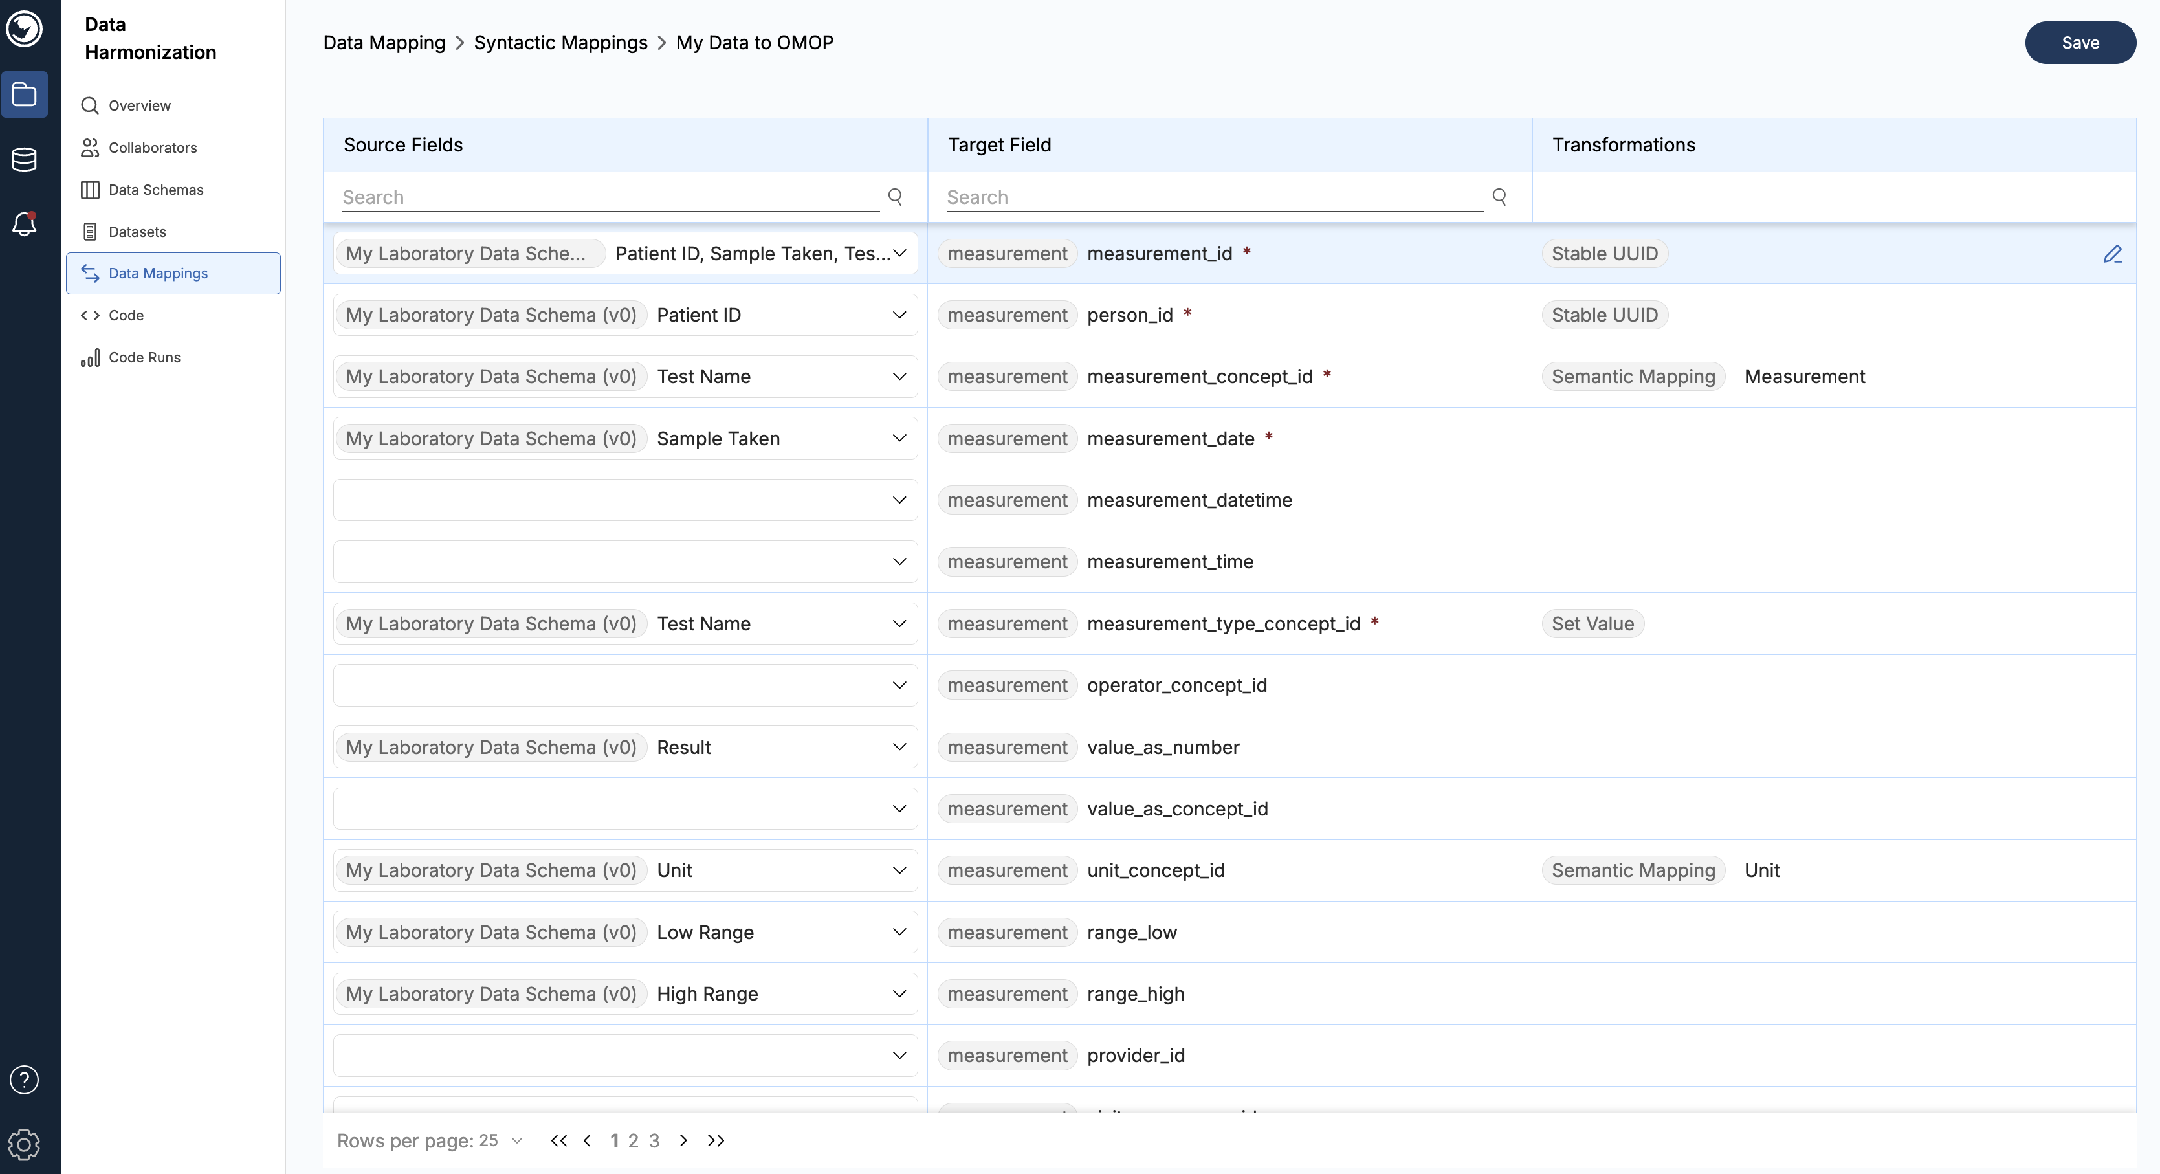The width and height of the screenshot is (2160, 1174).
Task: Click Semantic Mapping tag for Measurement
Action: coord(1633,377)
